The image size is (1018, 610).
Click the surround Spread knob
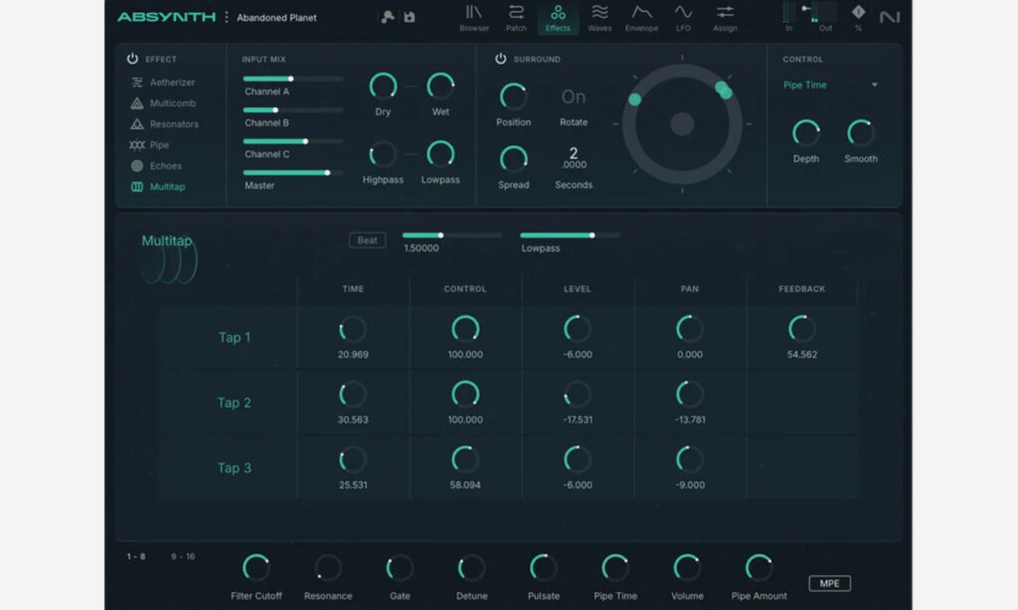[514, 159]
